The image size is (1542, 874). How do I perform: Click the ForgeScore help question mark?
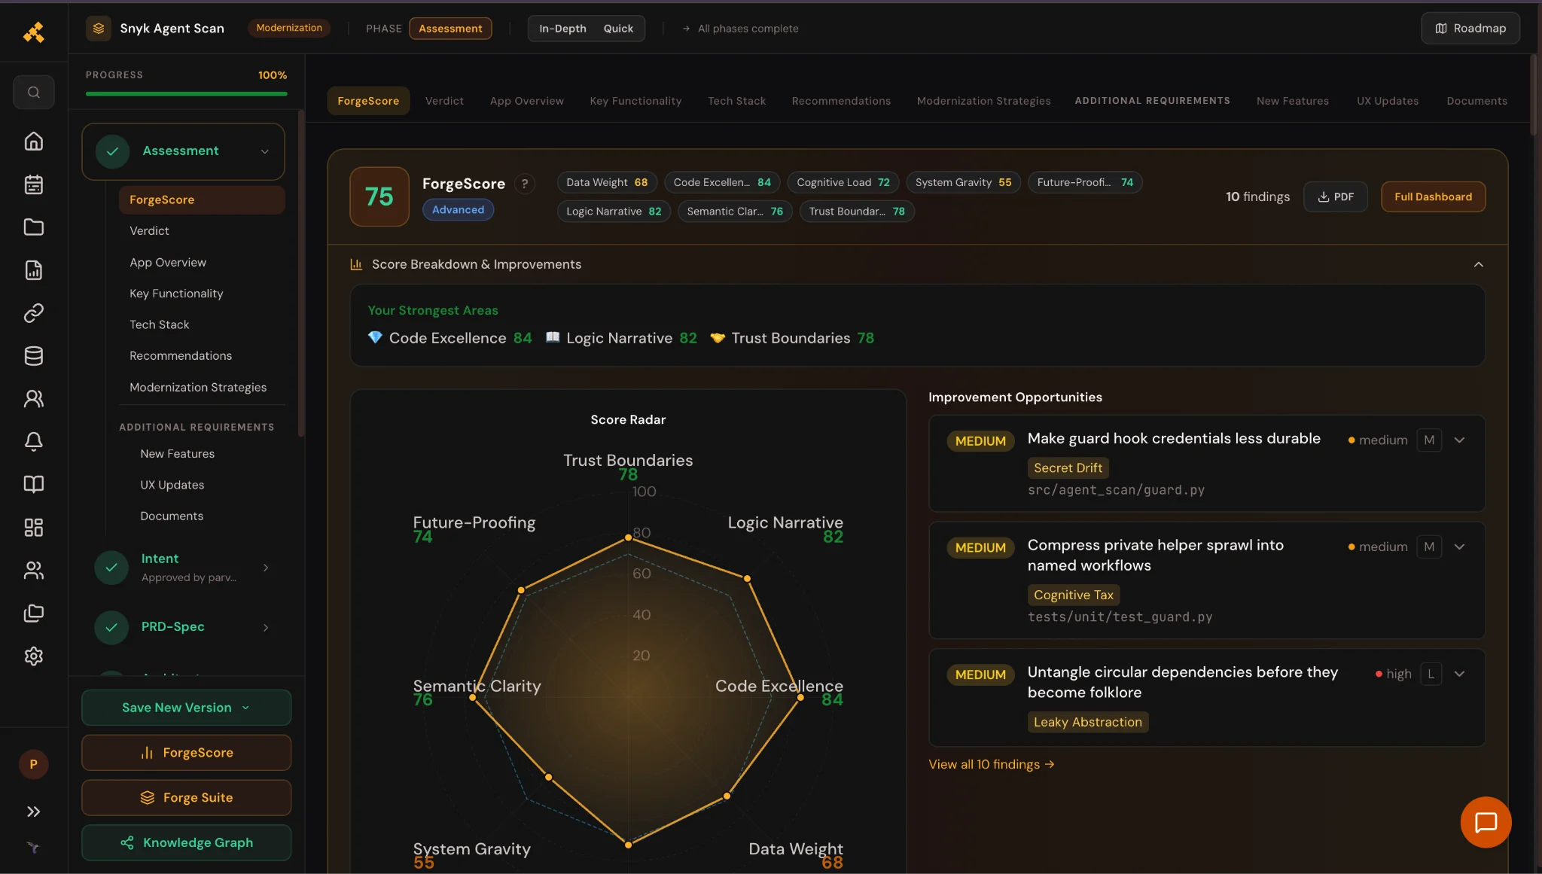525,184
